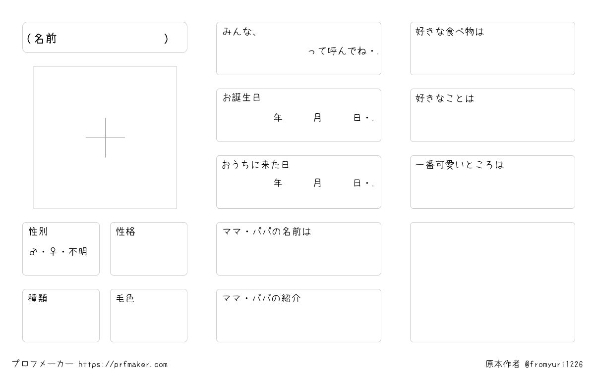Viewport: 595px width, 371px height.
Task: Select the female ♀ symbol
Action: [54, 252]
